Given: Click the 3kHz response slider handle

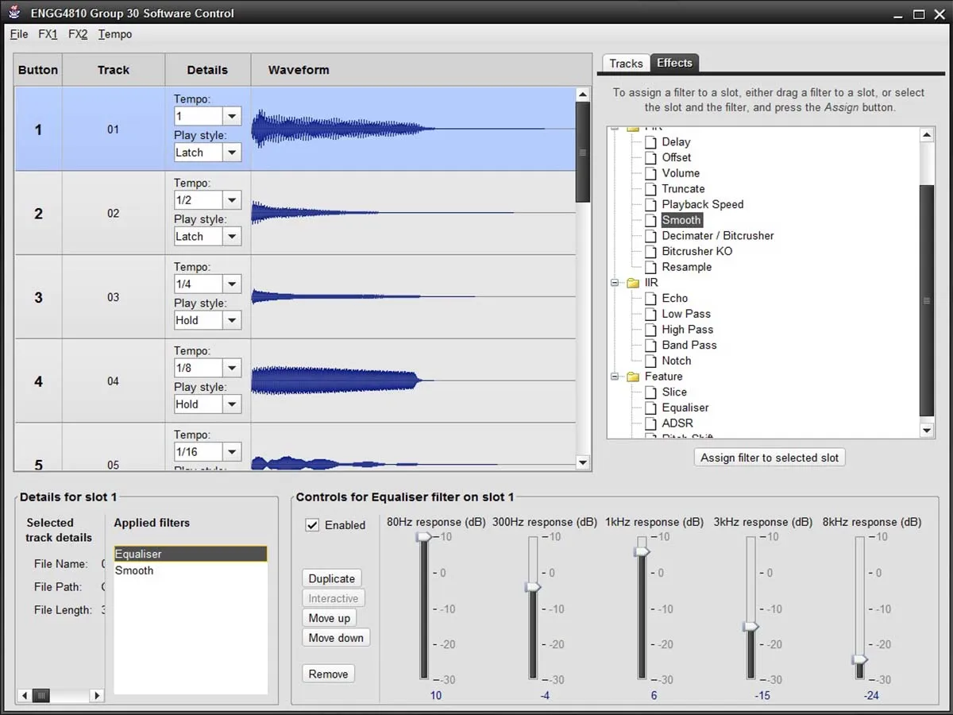Looking at the screenshot, I should (x=750, y=627).
